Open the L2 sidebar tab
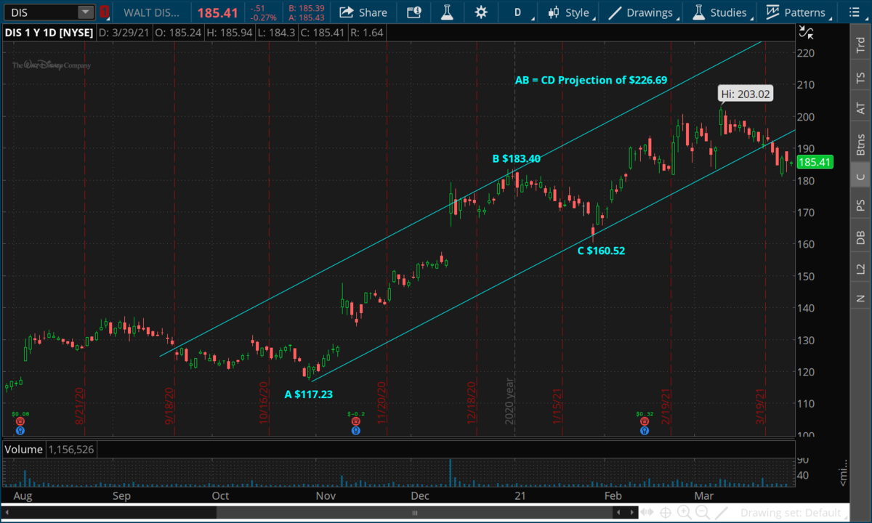The width and height of the screenshot is (872, 523). pyautogui.click(x=860, y=268)
